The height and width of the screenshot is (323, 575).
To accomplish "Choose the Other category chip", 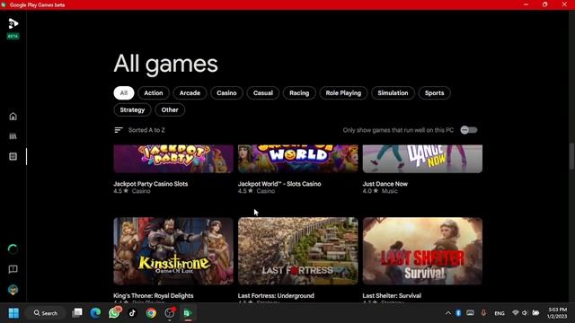I will point(170,109).
